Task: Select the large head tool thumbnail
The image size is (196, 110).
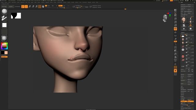Action: coord(184,20)
